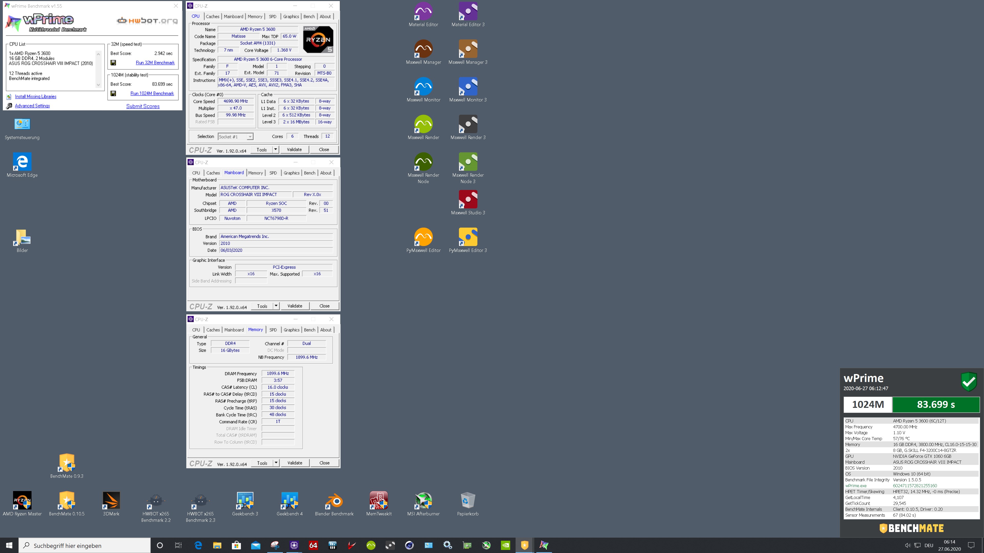The width and height of the screenshot is (984, 553).
Task: Open the Material Editor 3 desktop shortcut
Action: pyautogui.click(x=468, y=15)
